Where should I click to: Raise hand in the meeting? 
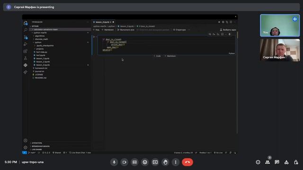pos(165,162)
